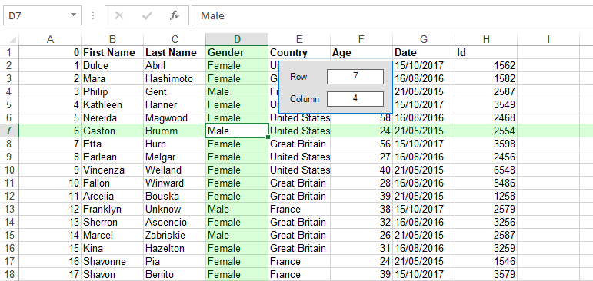Select row 18 header
The image size is (593, 281).
9,274
